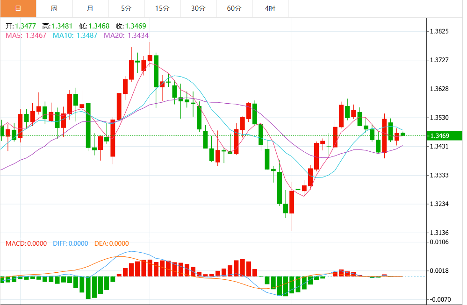Switch to the 周 weekly tab
Viewport: 467px width, 305px height.
pos(54,8)
